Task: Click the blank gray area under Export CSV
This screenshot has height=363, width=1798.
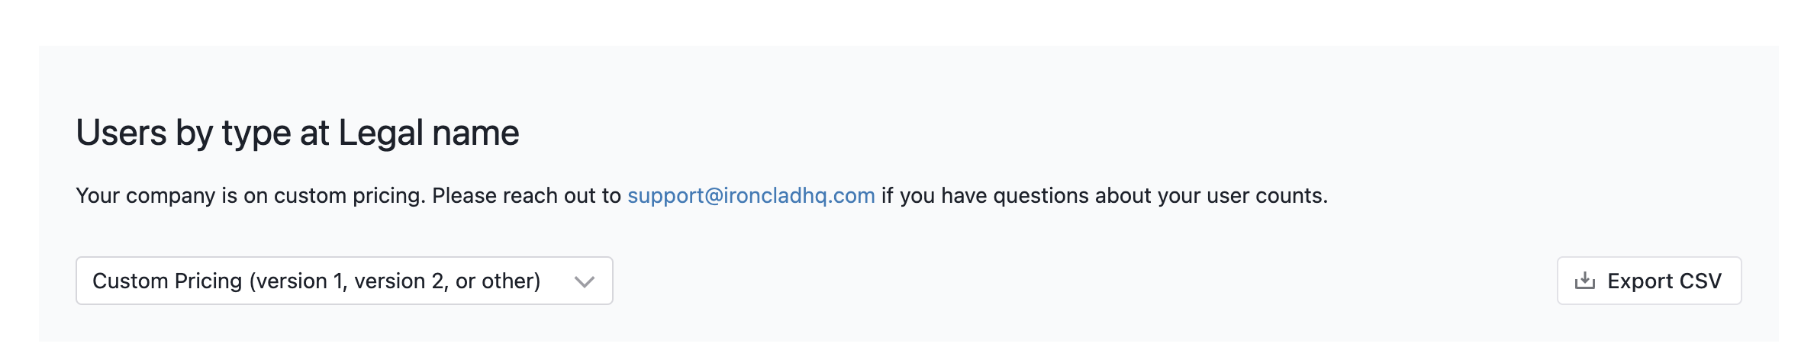Action: click(x=1649, y=323)
